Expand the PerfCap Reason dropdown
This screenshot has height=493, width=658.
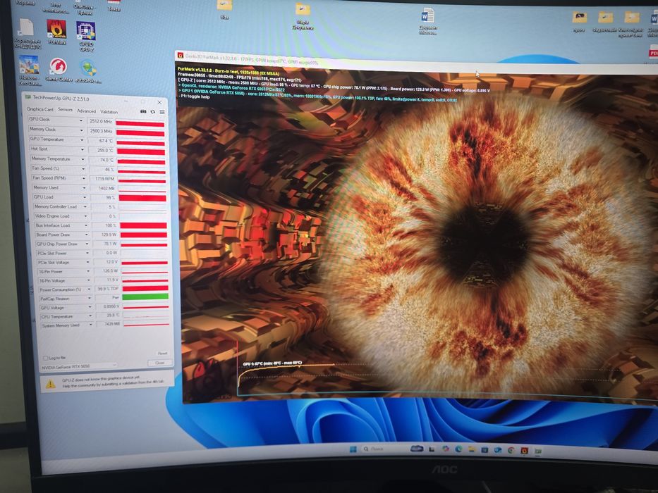tap(90, 299)
